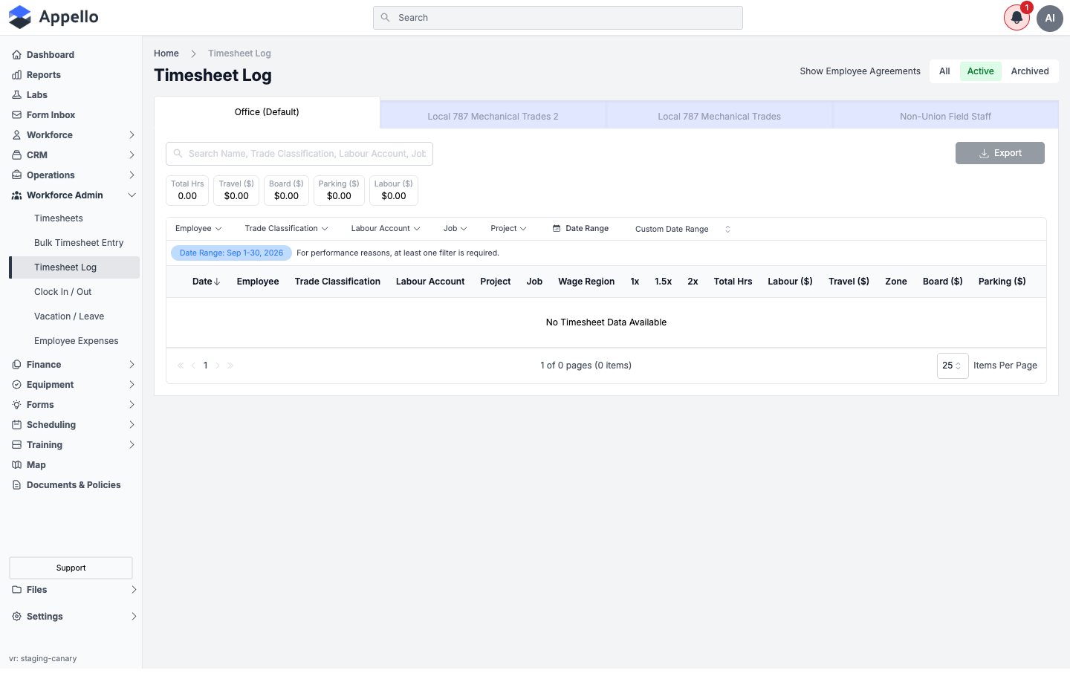Go to Home breadcrumb link

tap(166, 53)
